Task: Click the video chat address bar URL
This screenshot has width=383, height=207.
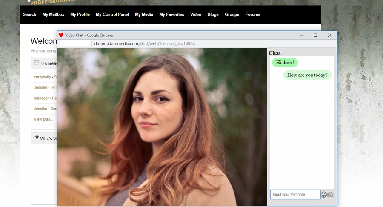Action: coord(145,43)
